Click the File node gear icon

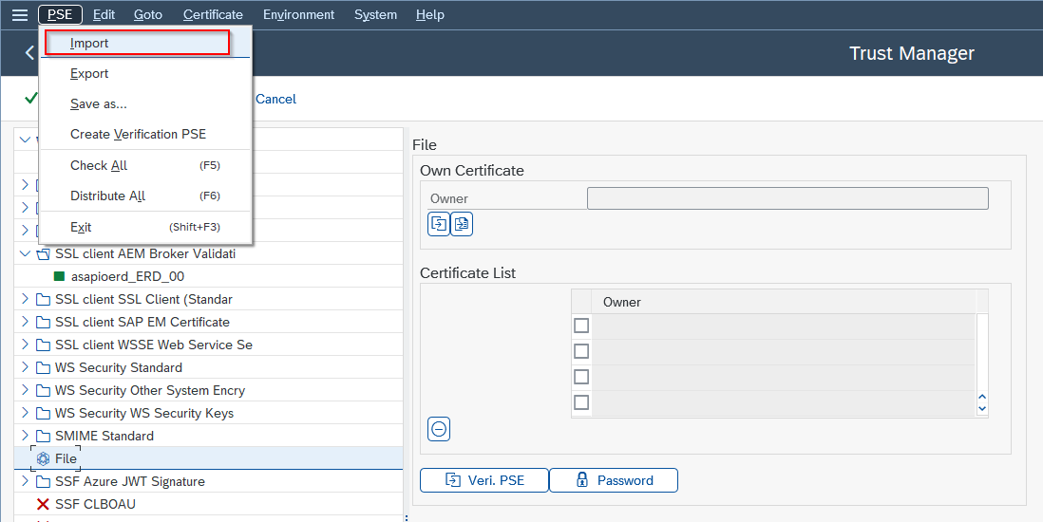[44, 458]
